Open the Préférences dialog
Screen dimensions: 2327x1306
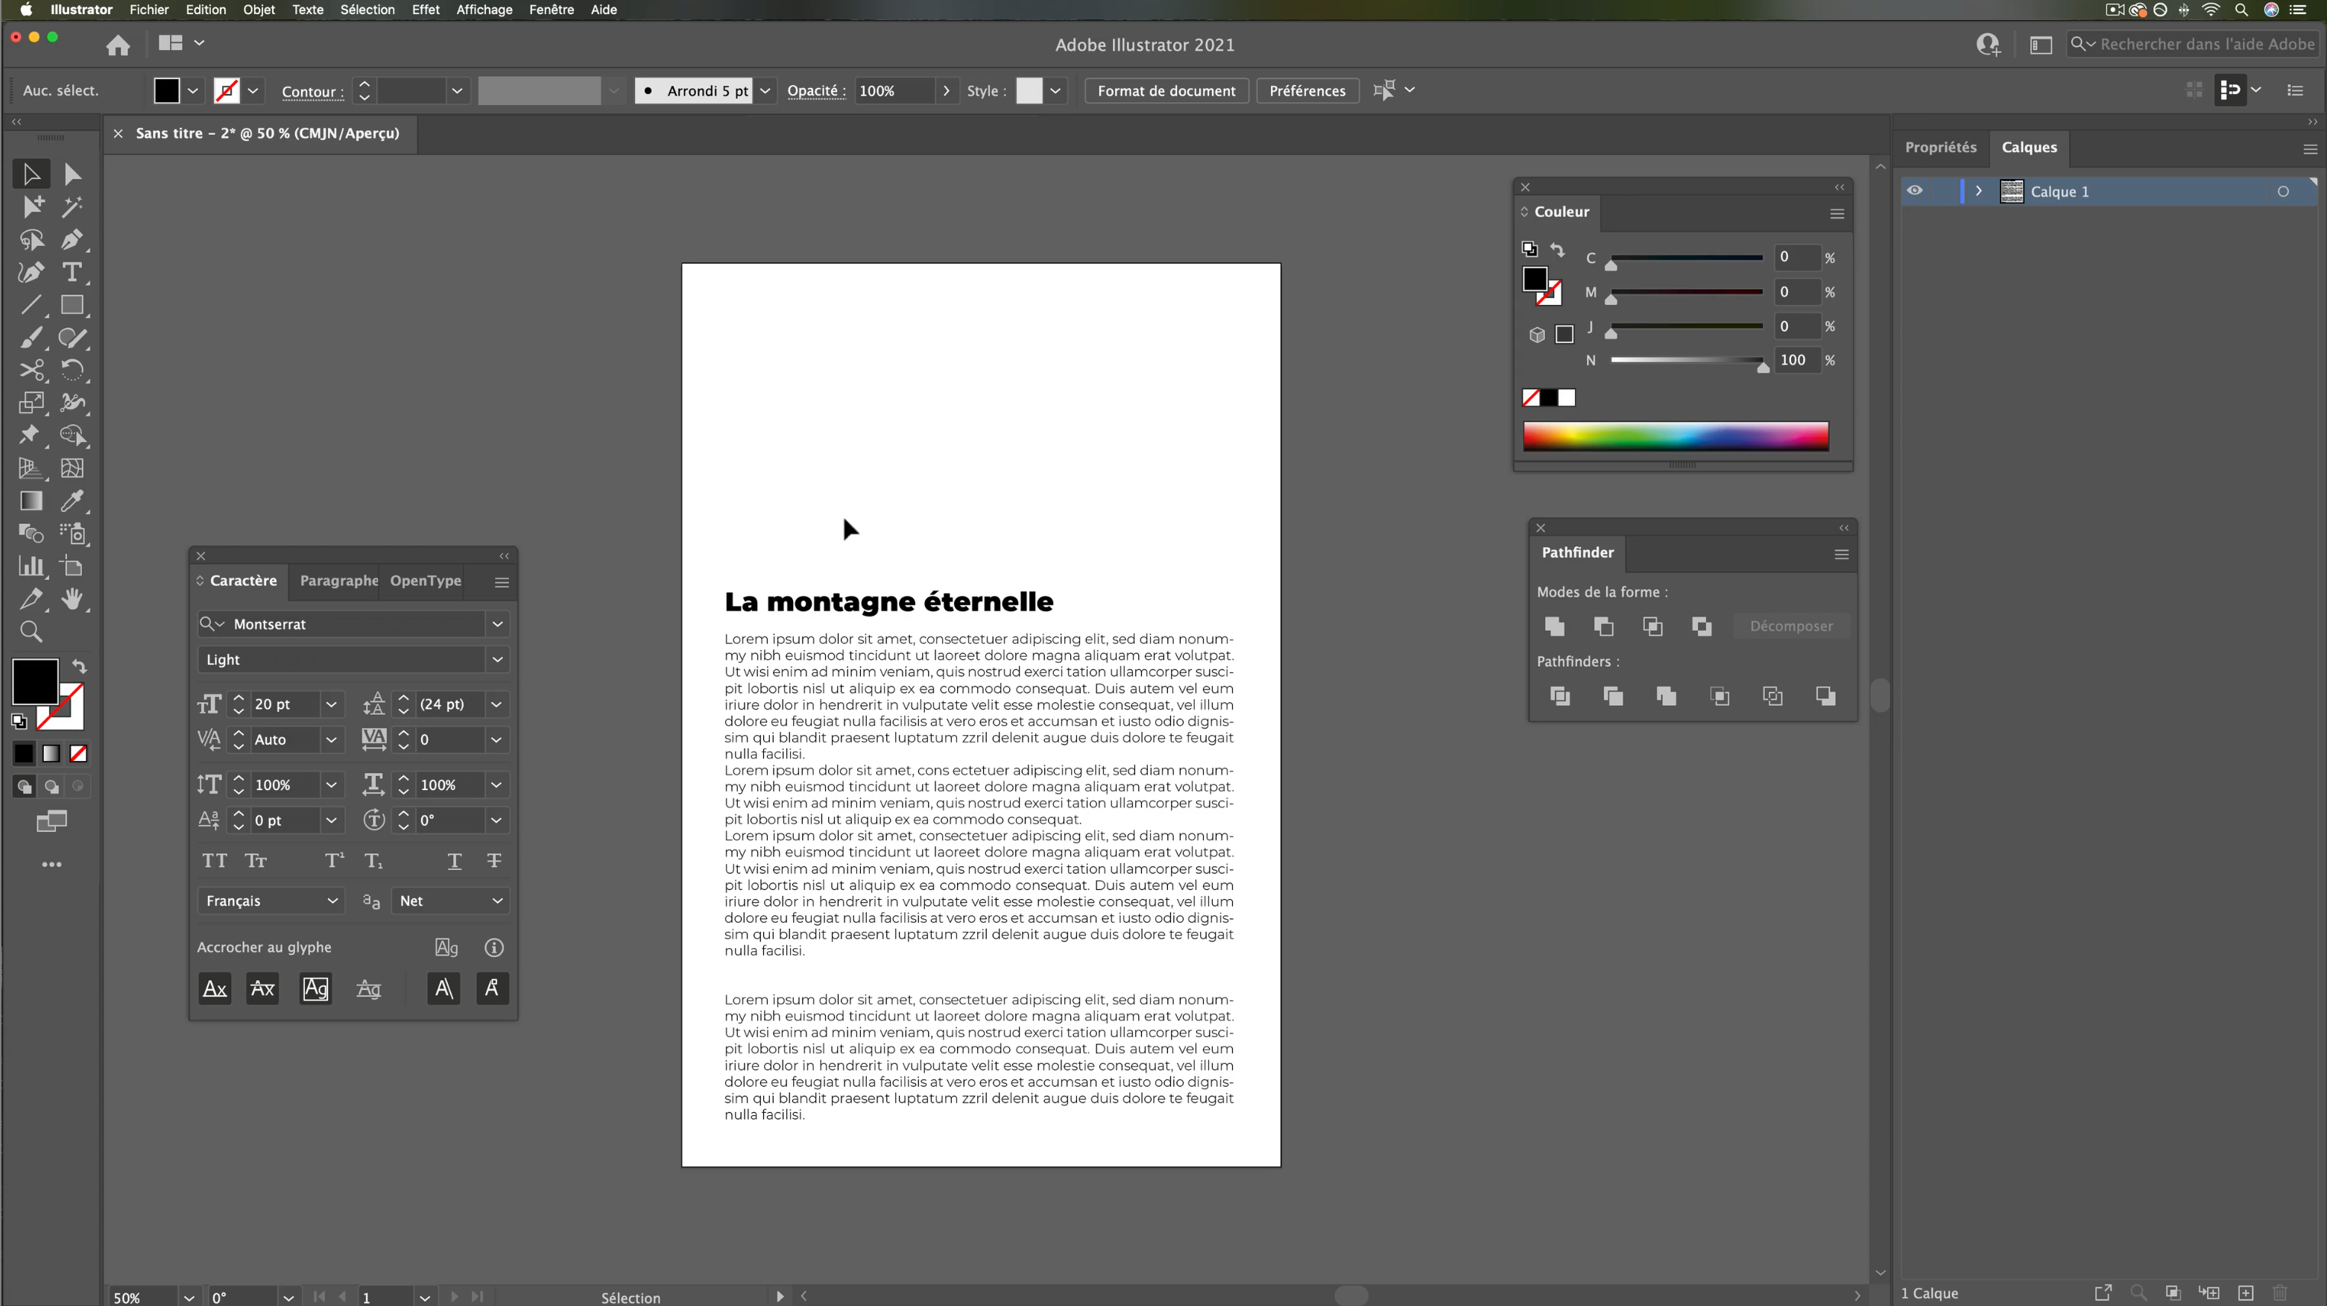point(1307,90)
